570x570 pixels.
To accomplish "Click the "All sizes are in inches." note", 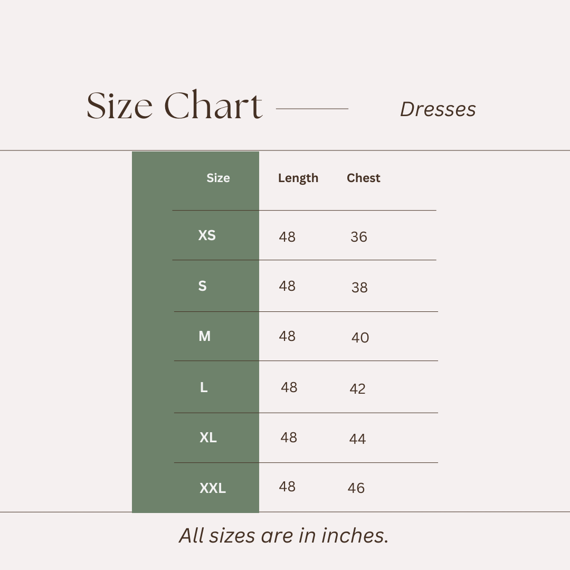I will click(284, 536).
